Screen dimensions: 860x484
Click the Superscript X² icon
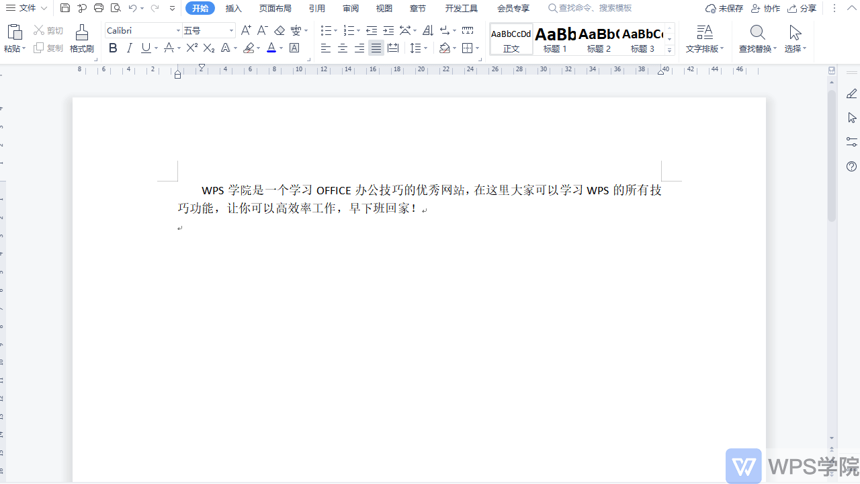point(191,48)
